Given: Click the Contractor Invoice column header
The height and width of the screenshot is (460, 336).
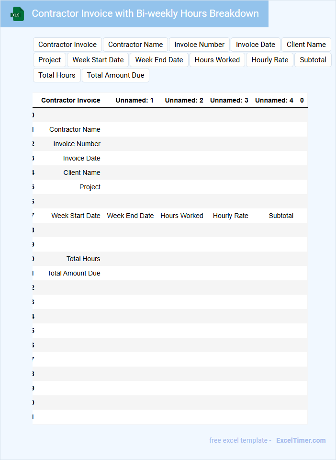Looking at the screenshot, I should pyautogui.click(x=70, y=100).
